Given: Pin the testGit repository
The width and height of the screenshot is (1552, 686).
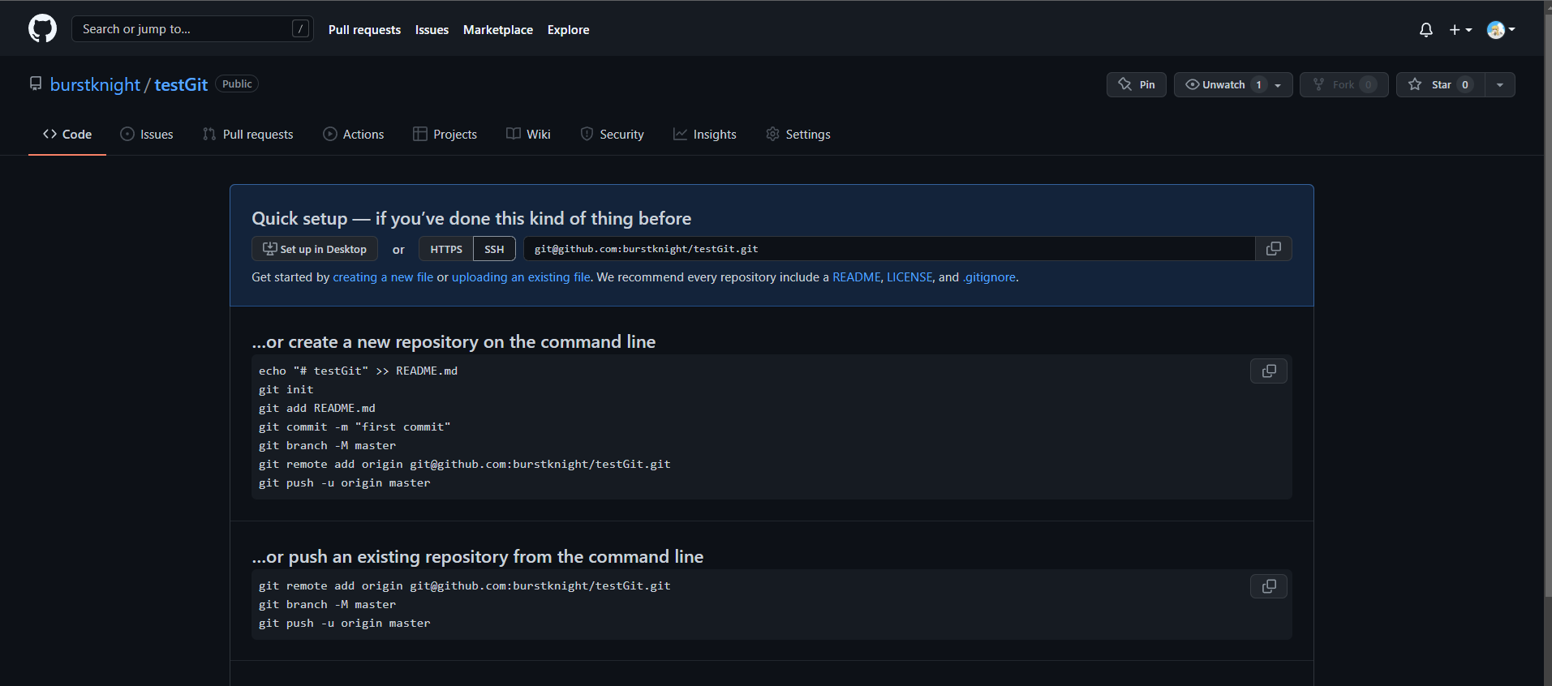Looking at the screenshot, I should click(x=1136, y=85).
